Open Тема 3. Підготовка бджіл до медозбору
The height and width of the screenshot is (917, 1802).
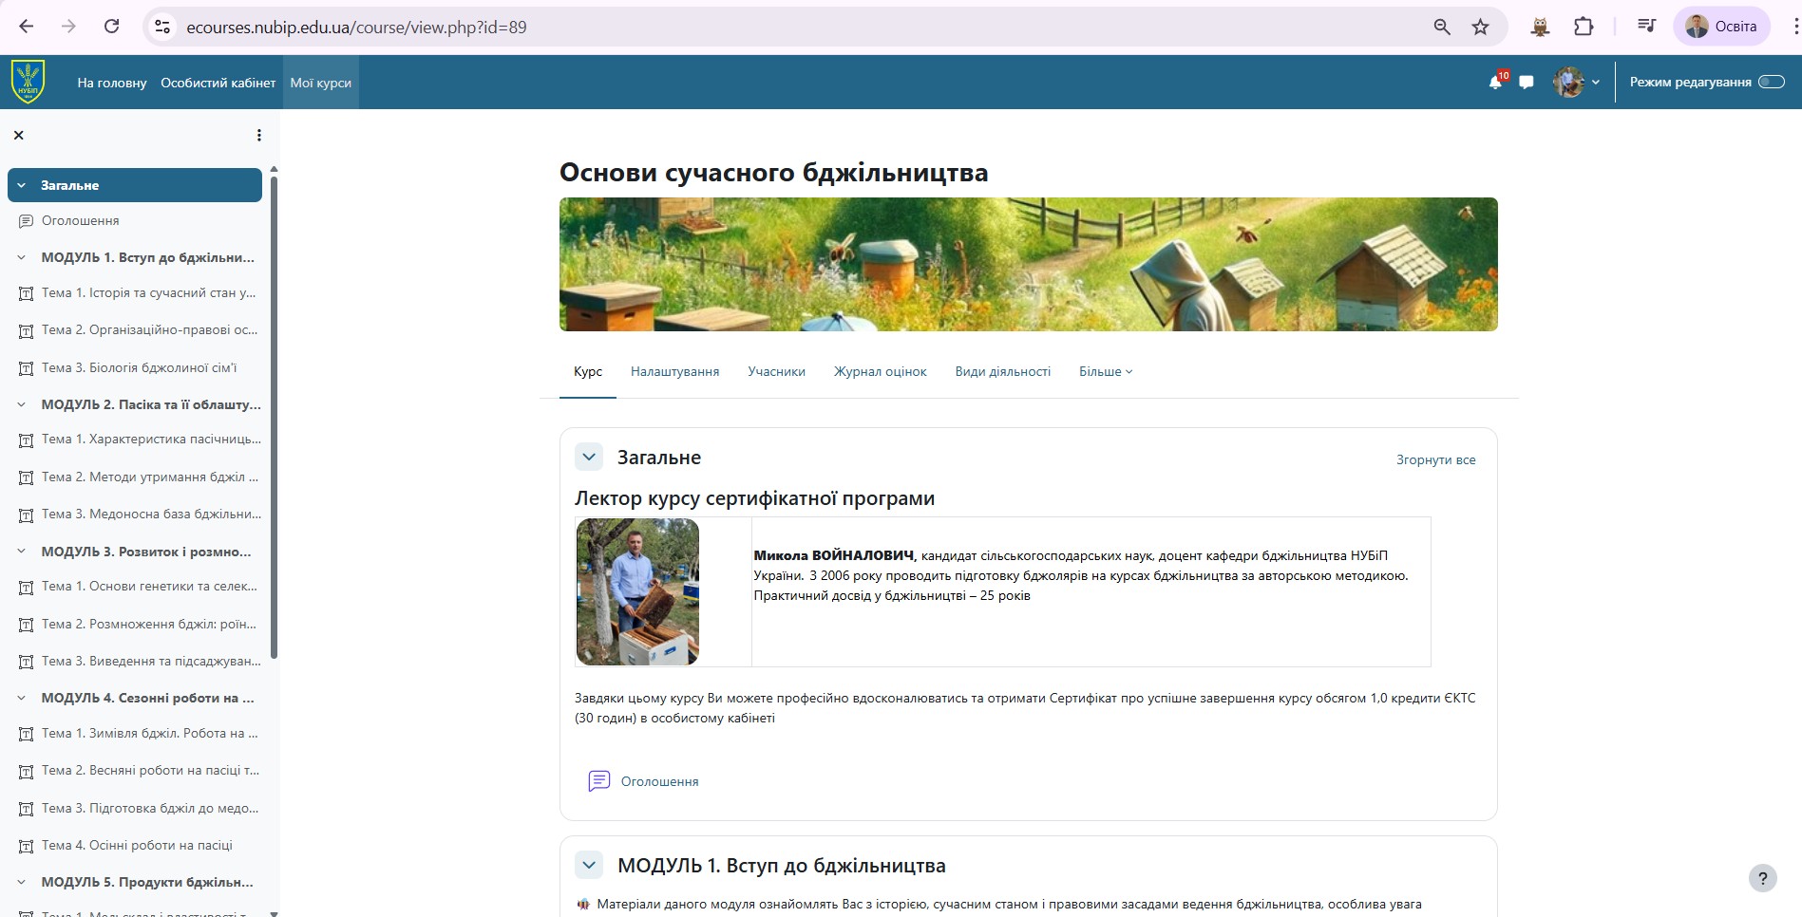(150, 808)
